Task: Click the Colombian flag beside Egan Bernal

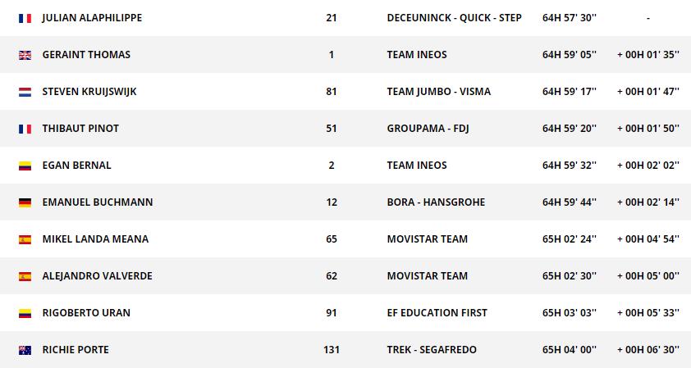Action: 25,166
